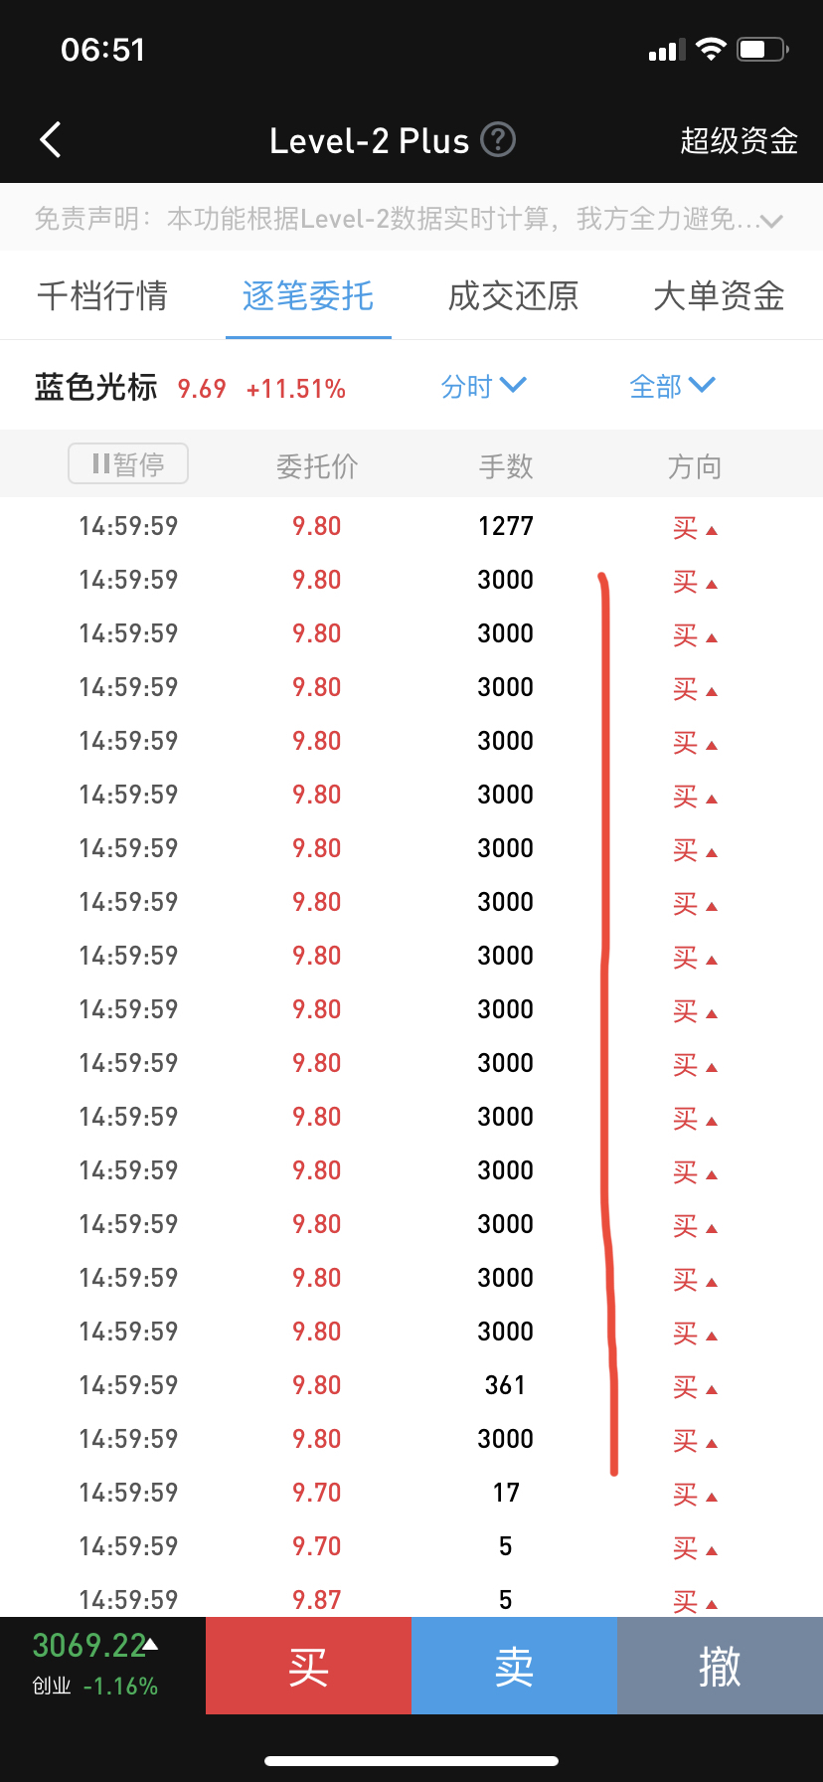Tap the blue 卖 sell button
The image size is (823, 1782).
[x=514, y=1666]
